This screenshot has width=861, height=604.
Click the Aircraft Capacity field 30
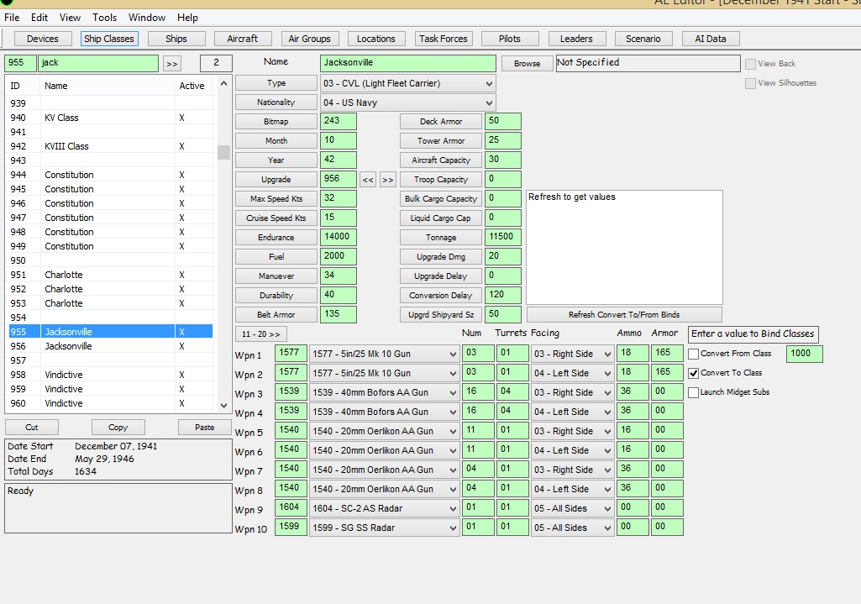point(503,160)
